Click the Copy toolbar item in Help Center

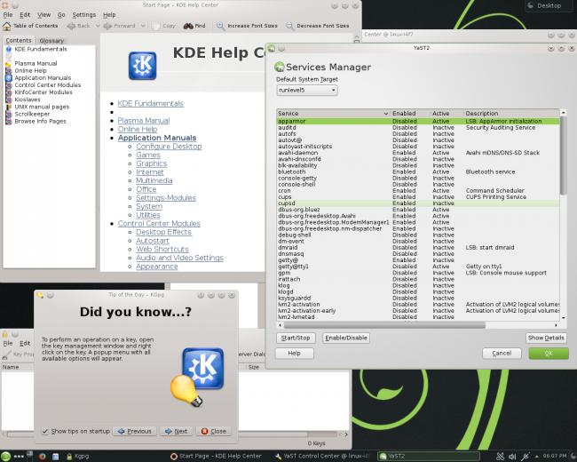click(x=163, y=26)
